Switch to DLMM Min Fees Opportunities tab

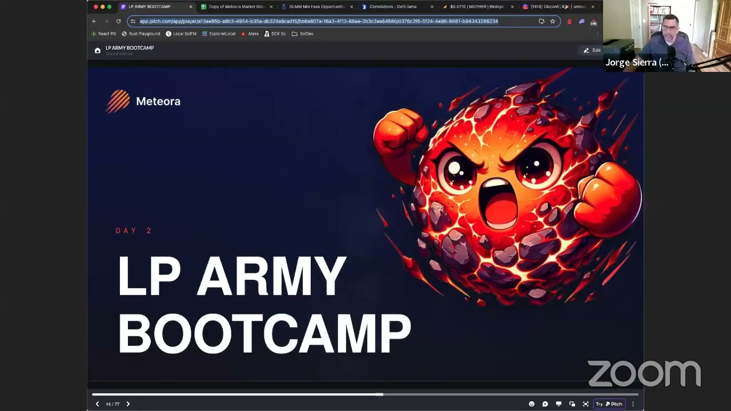pos(316,7)
